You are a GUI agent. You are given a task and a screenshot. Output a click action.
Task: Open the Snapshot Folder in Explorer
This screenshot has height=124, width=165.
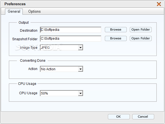tap(141, 38)
